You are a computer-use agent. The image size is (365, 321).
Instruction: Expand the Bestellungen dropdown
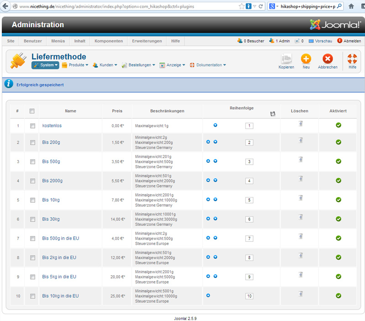139,65
